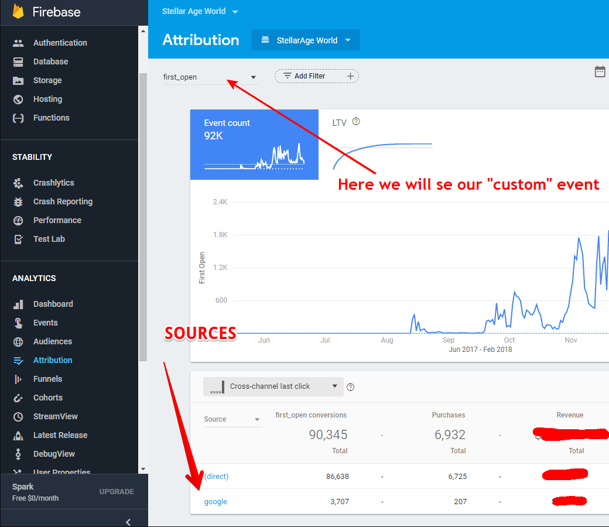Click the Add Filter button
This screenshot has width=609, height=527.
[317, 76]
